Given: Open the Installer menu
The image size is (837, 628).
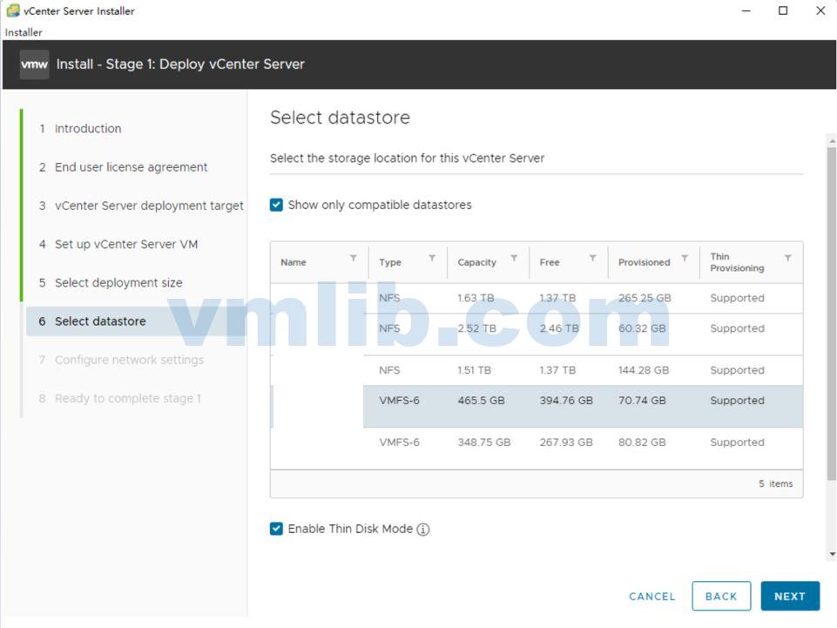Looking at the screenshot, I should click(24, 32).
